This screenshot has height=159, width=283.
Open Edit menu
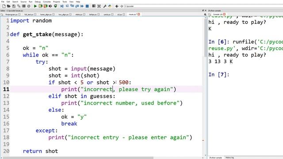coord(8,2)
